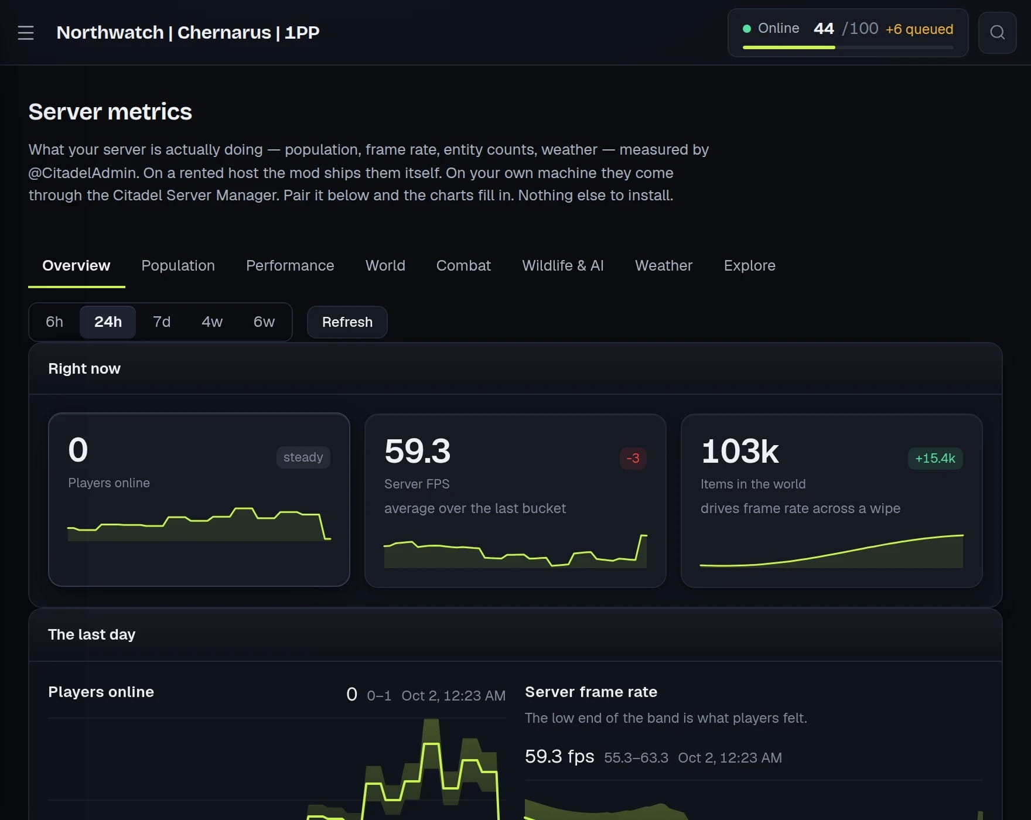Image resolution: width=1031 pixels, height=820 pixels.
Task: Select the 6h time range
Action: pos(54,322)
